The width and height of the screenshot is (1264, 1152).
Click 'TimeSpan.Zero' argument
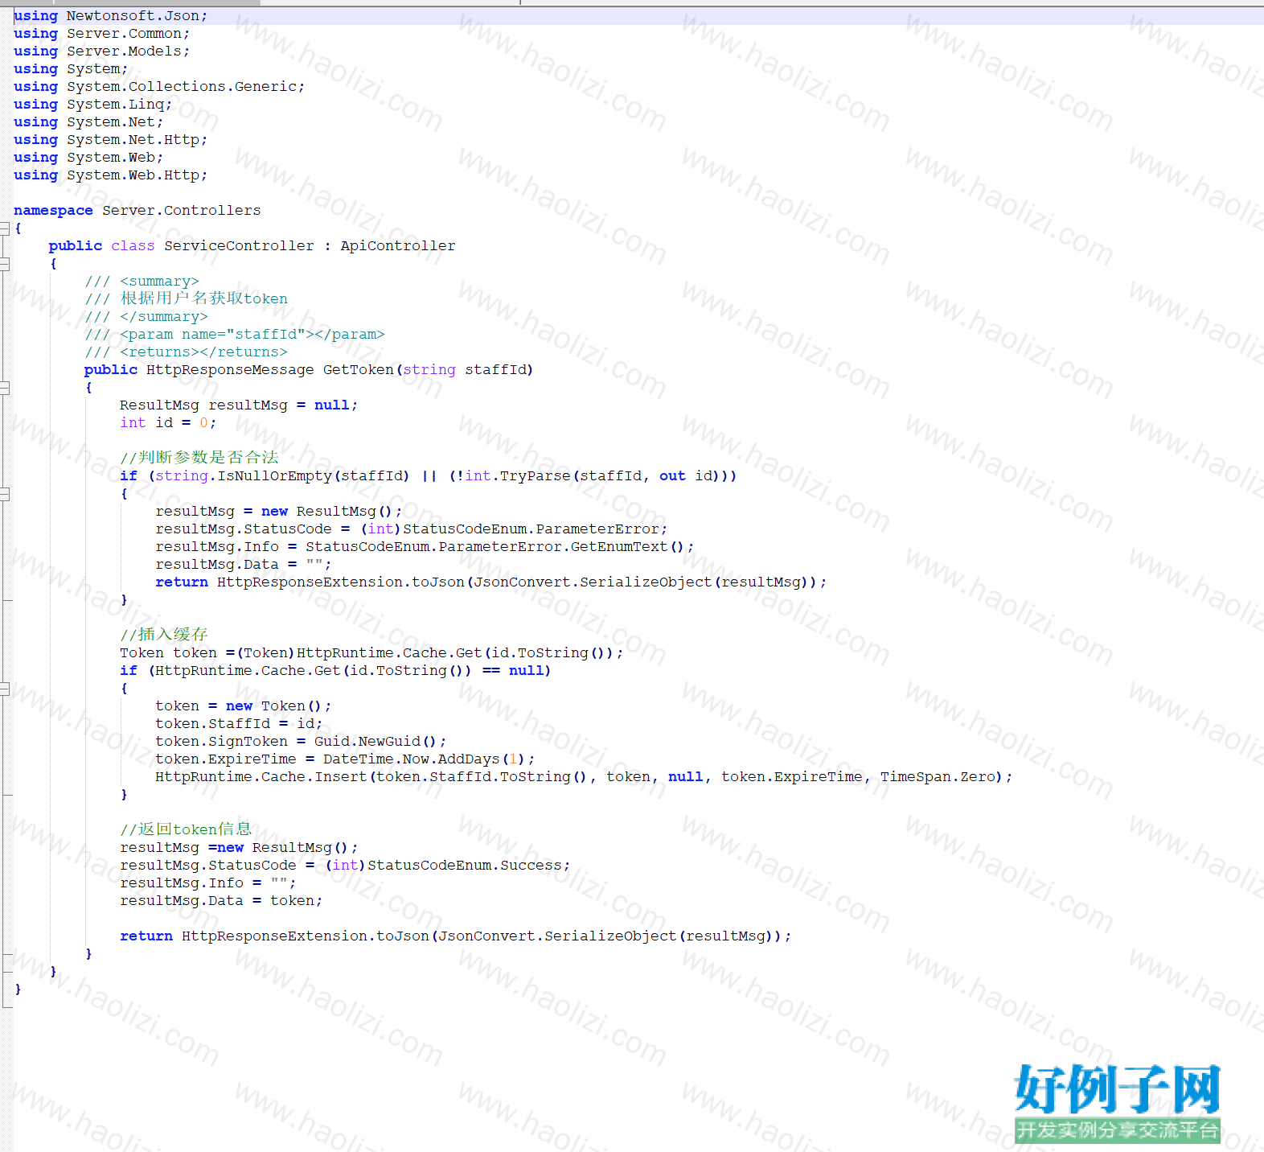938,776
